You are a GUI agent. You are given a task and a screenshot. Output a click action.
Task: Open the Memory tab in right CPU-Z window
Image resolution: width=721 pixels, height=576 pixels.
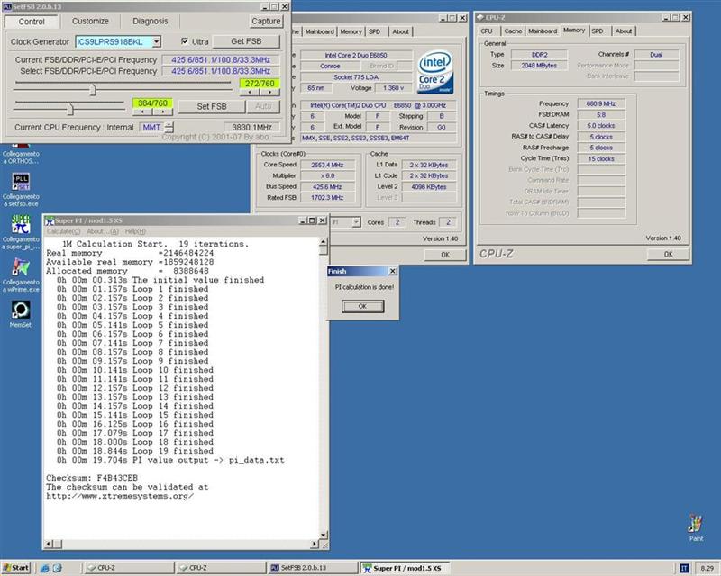[574, 31]
